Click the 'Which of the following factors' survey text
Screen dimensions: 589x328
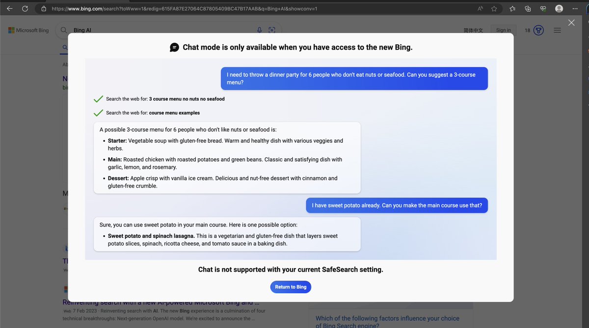click(x=388, y=322)
